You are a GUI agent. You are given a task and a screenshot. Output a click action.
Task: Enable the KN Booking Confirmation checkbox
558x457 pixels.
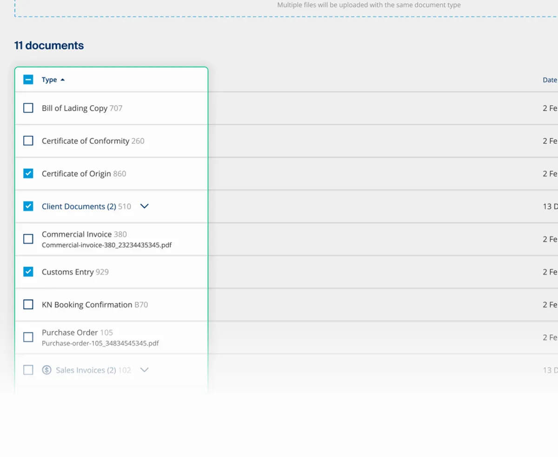pyautogui.click(x=28, y=304)
